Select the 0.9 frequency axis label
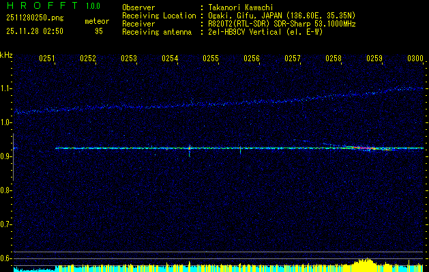This screenshot has height=272, width=429. (6, 156)
